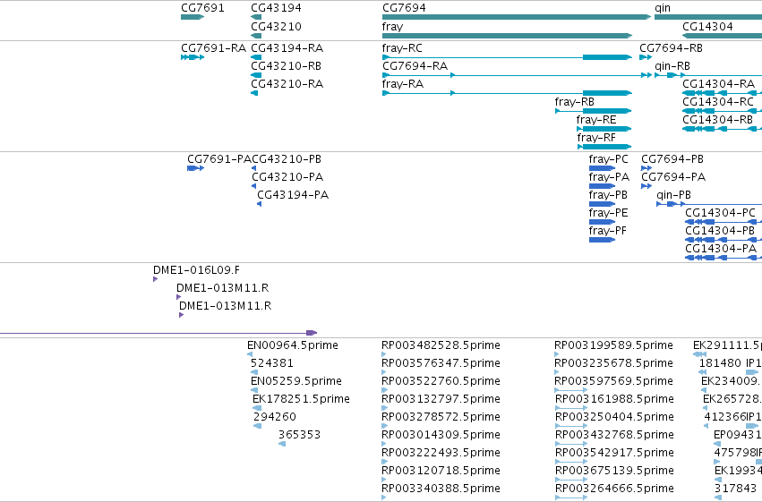Screen dimensions: 762x502
Task: Click the fray gene label
Action: coord(393,27)
